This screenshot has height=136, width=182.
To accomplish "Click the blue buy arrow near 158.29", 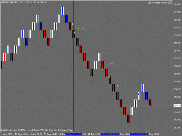I will [139, 94].
